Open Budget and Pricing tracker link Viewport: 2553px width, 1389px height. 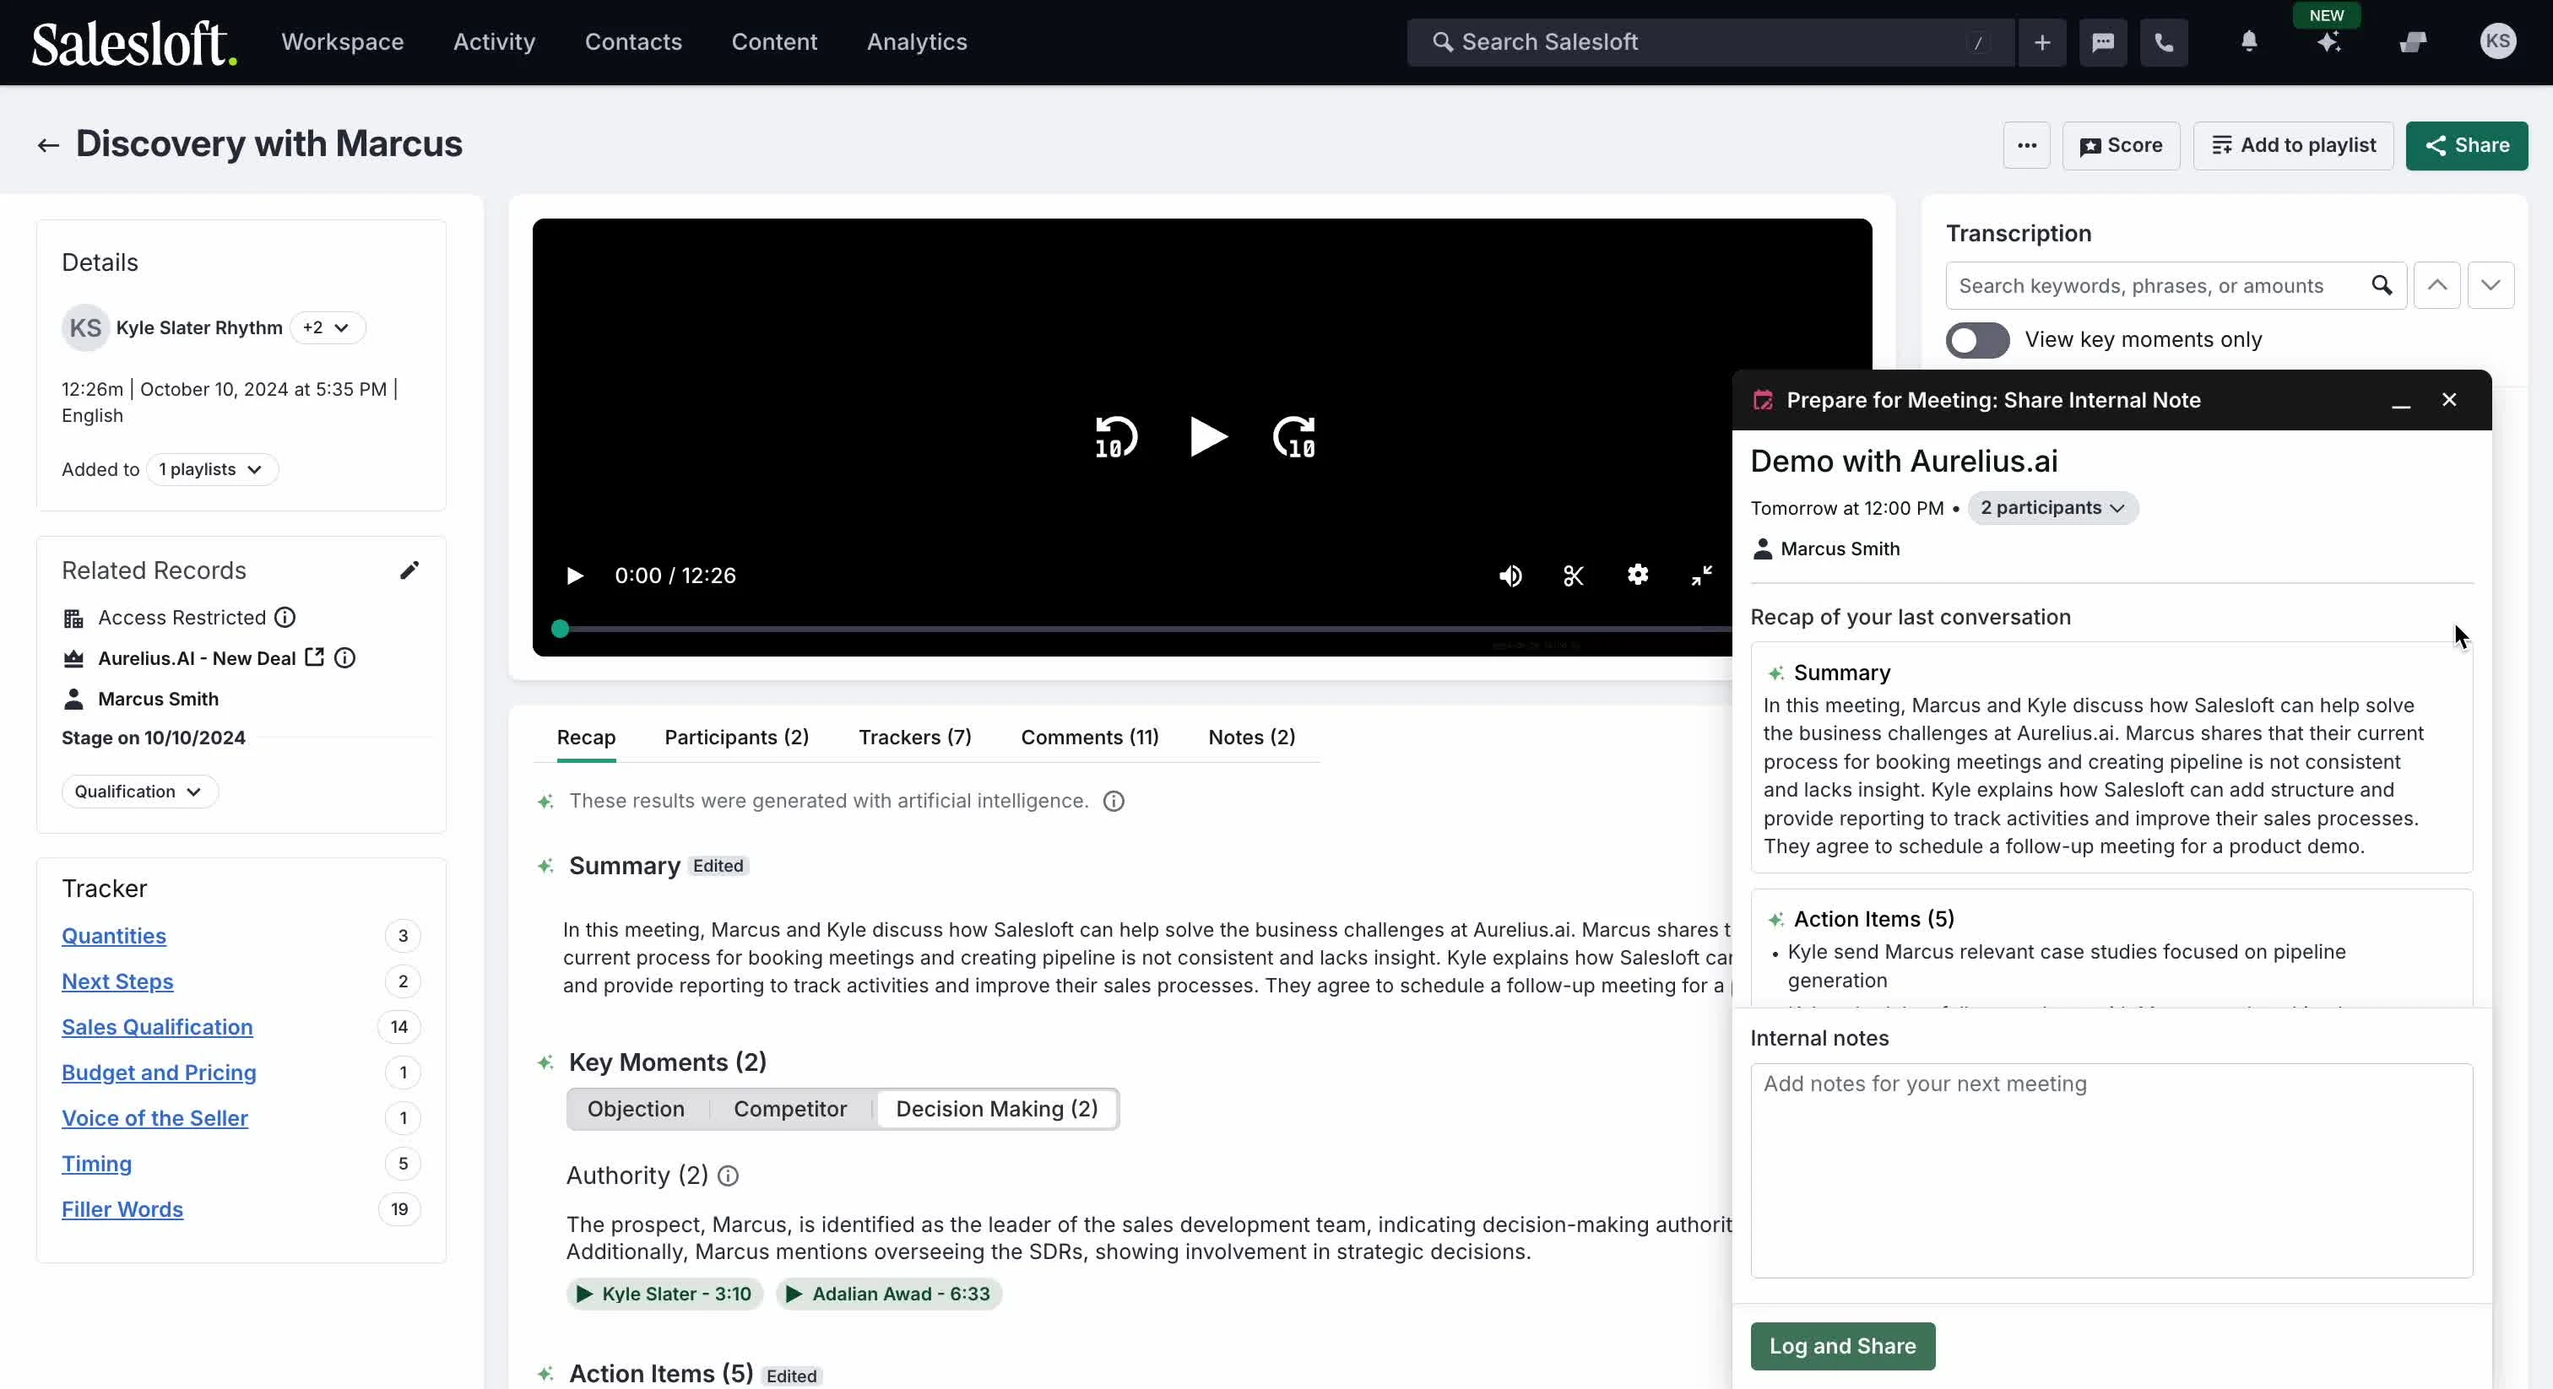pyautogui.click(x=159, y=1073)
